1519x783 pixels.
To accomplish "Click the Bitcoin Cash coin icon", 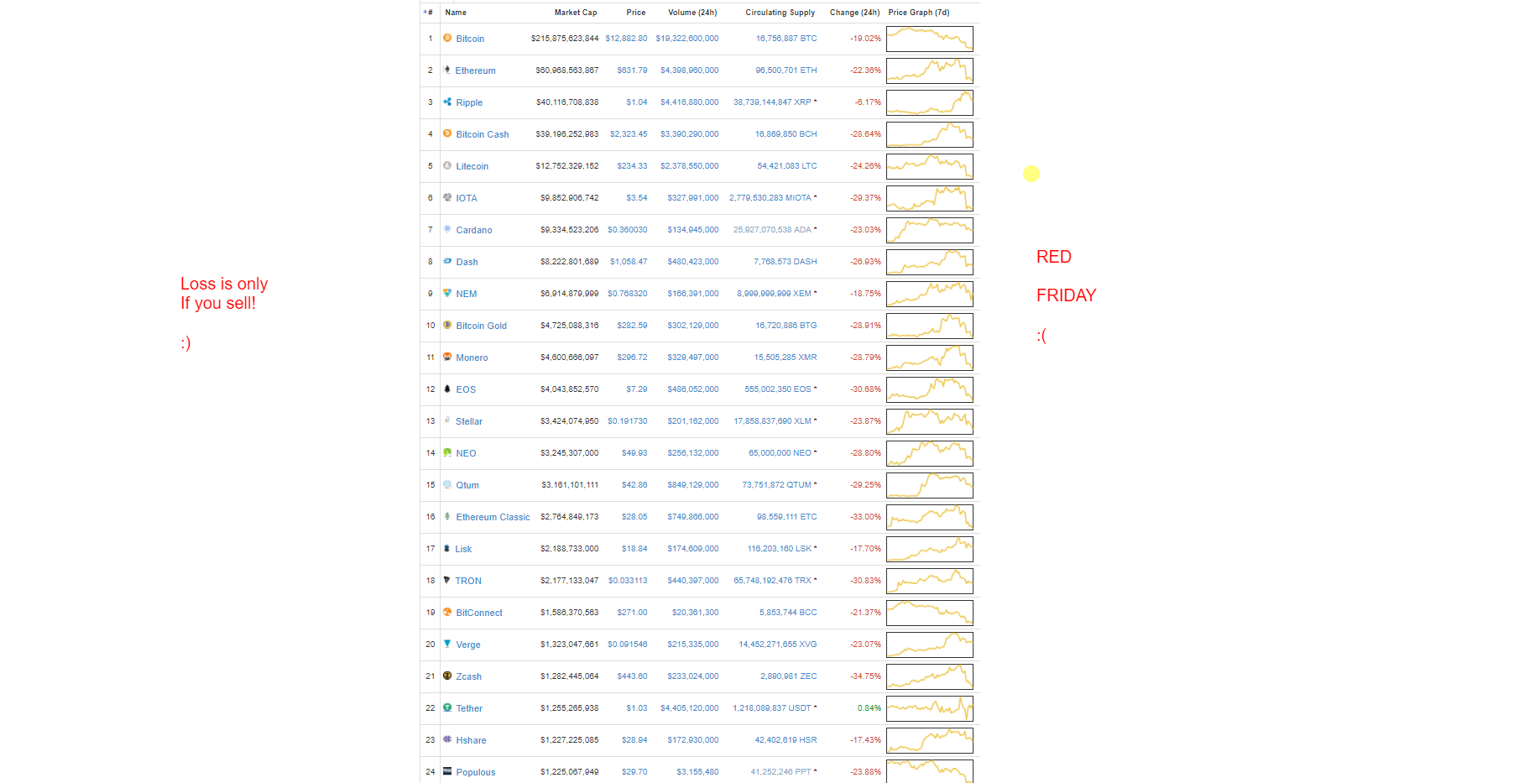I will 447,133.
